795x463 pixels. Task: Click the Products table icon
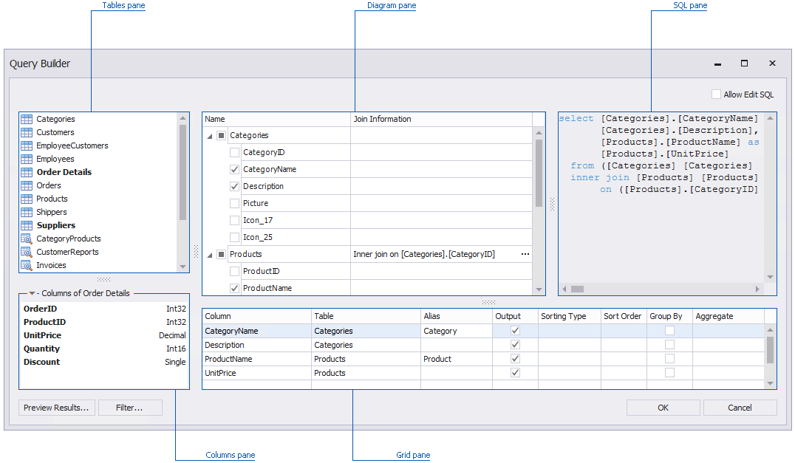[x=27, y=199]
